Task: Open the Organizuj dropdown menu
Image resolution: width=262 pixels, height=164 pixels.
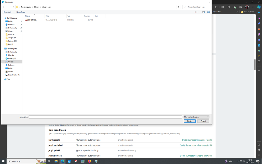Action: point(8,12)
